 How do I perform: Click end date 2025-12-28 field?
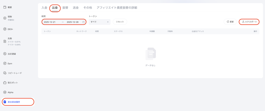click(73, 22)
